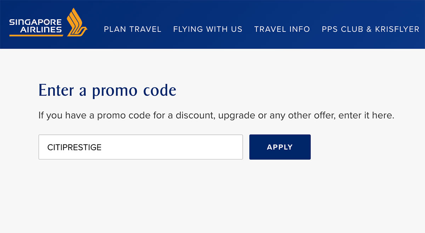The height and width of the screenshot is (233, 425).
Task: Focus the promo code input field
Action: pyautogui.click(x=141, y=147)
